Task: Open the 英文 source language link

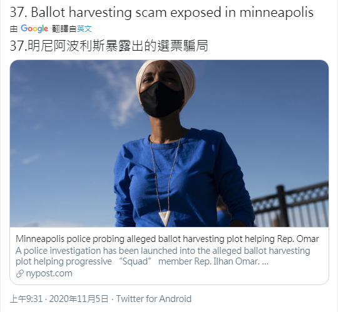Action: click(x=84, y=29)
